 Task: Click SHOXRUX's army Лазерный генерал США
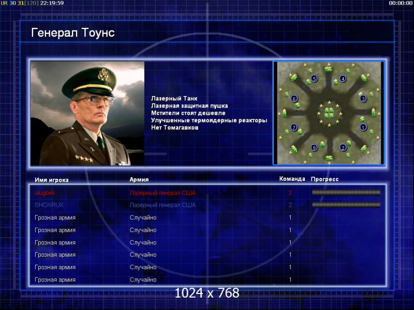tap(162, 205)
